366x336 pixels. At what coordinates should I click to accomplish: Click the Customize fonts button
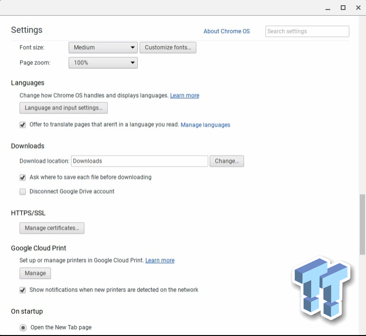168,48
